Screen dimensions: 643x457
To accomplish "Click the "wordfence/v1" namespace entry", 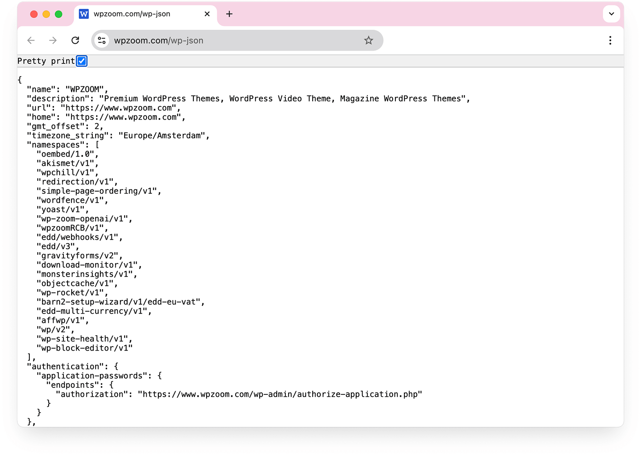I will (72, 200).
